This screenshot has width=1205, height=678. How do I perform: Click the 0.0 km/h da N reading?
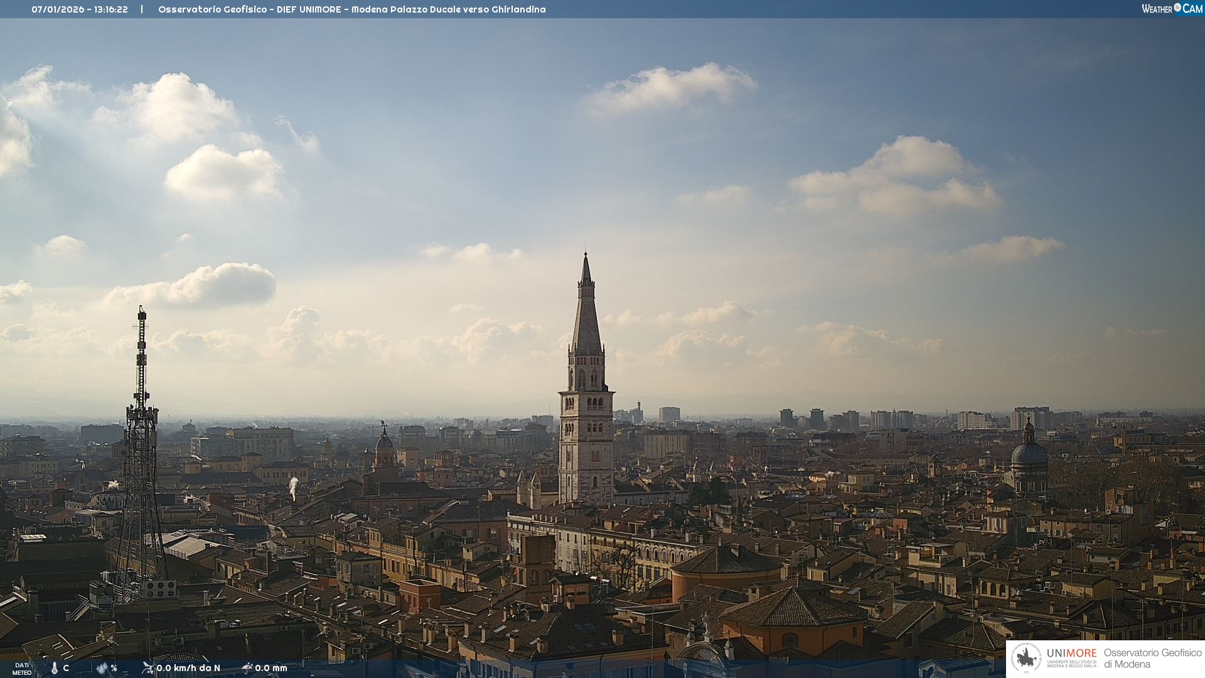tap(188, 669)
